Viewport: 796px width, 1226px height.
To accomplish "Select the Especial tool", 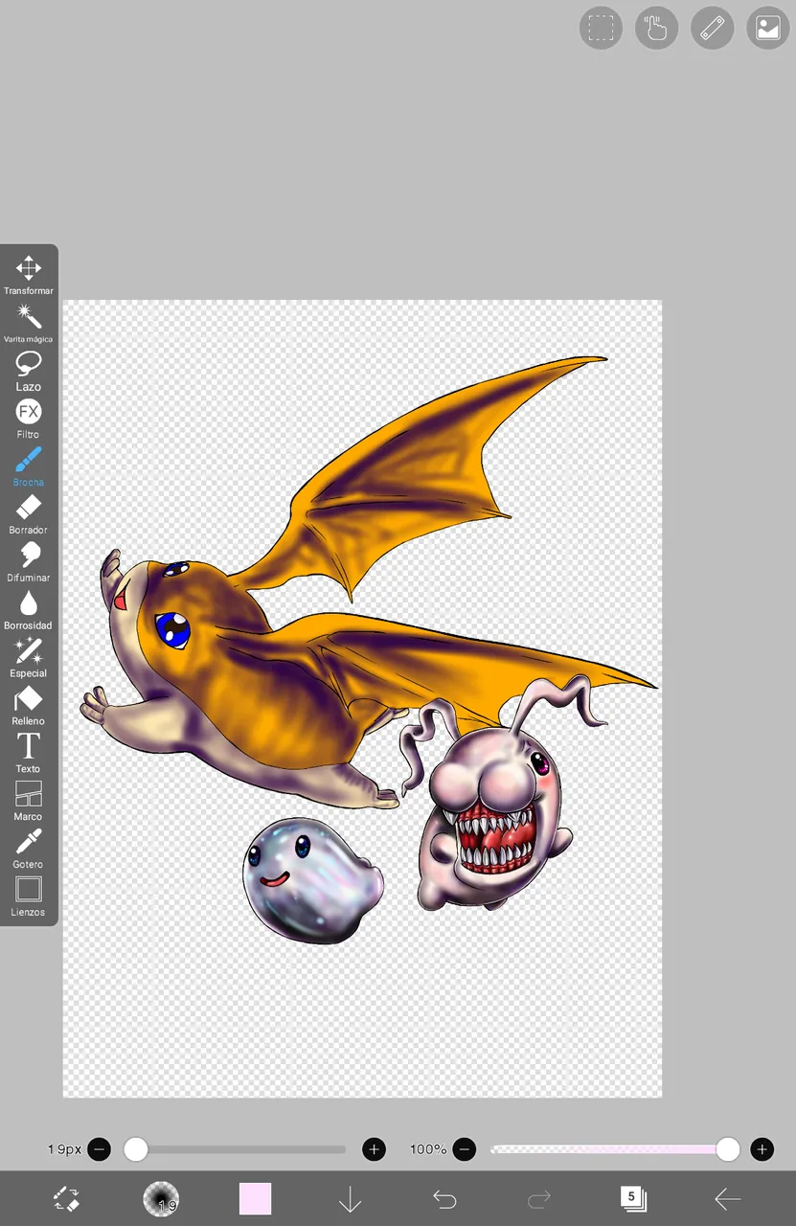I will click(x=29, y=658).
